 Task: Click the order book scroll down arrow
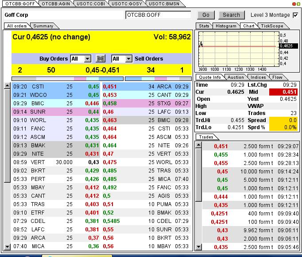pyautogui.click(x=7, y=246)
